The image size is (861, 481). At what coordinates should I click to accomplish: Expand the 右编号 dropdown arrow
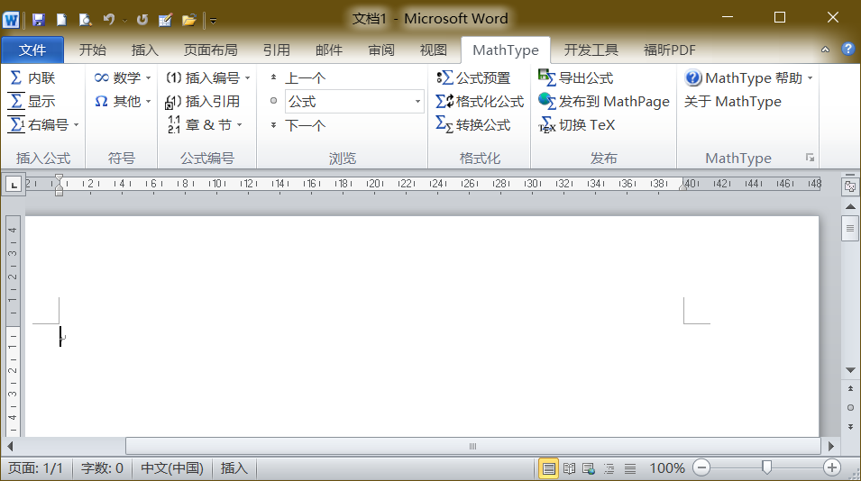pos(77,125)
